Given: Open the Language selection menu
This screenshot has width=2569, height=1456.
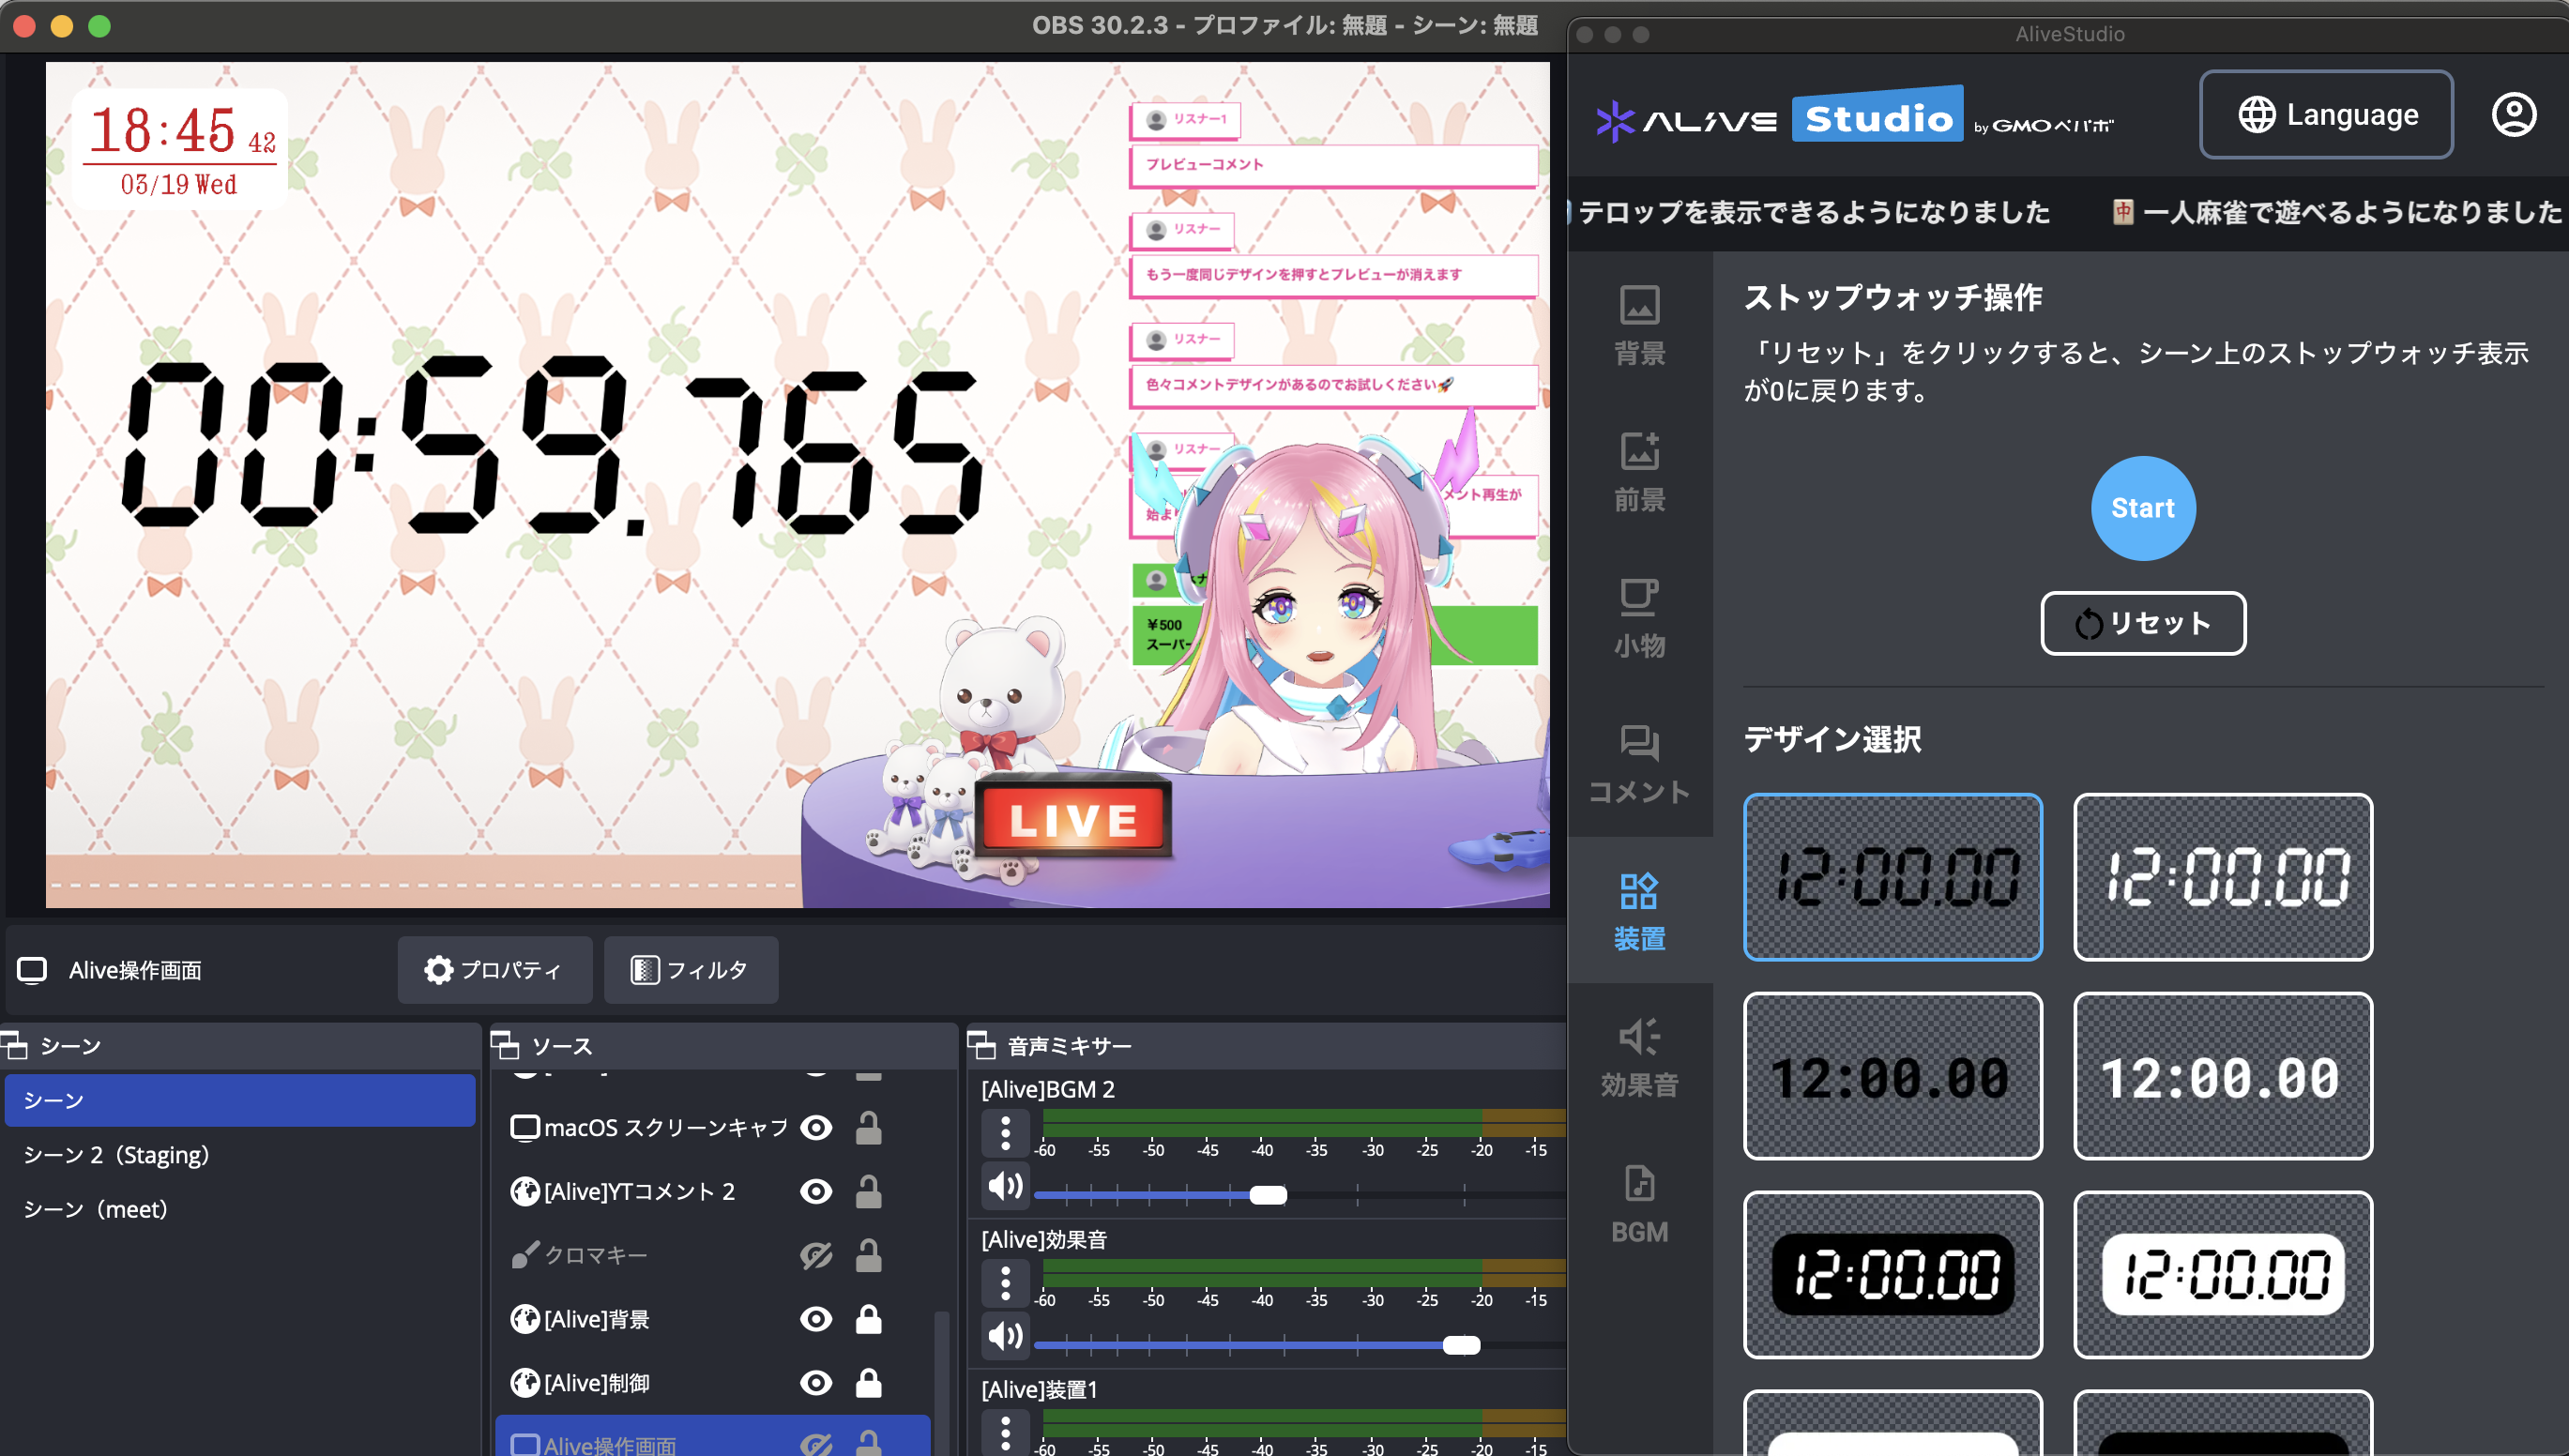Looking at the screenshot, I should (2326, 115).
